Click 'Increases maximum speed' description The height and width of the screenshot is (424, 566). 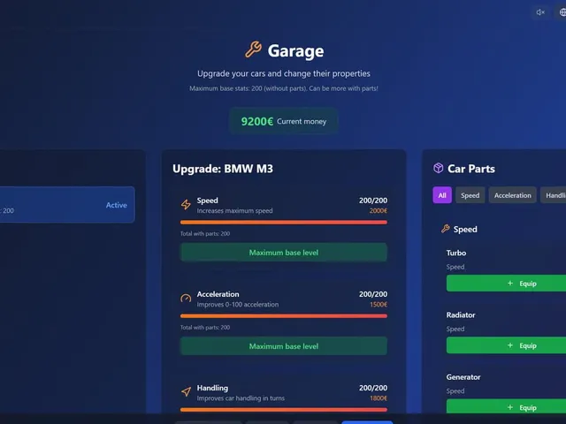click(x=234, y=210)
